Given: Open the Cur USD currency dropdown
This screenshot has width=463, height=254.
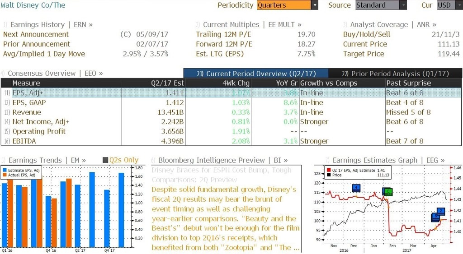Looking at the screenshot, I should tap(450, 5).
